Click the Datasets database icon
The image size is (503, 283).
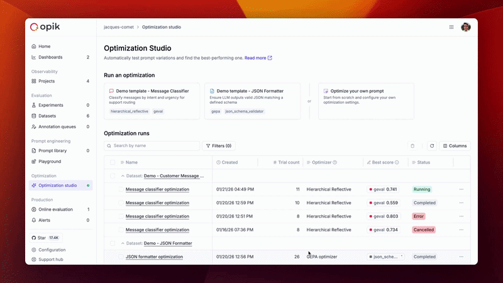(x=34, y=116)
